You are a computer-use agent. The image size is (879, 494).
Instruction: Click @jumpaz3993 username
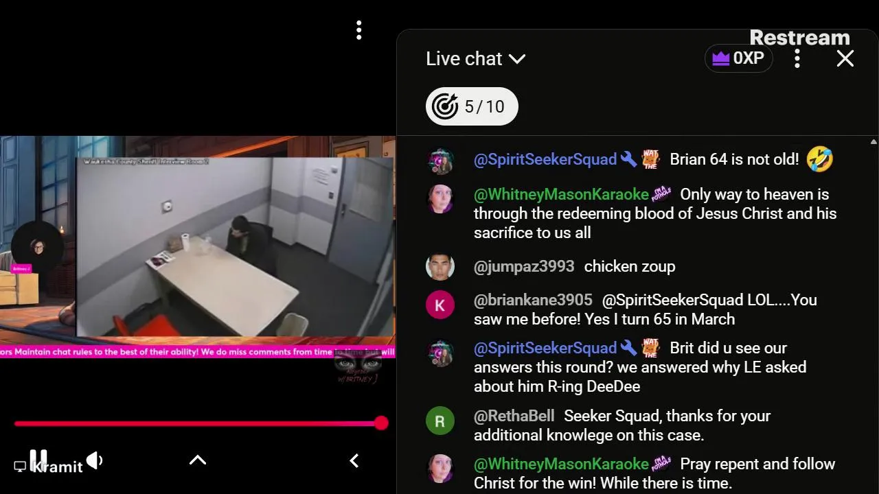(524, 266)
